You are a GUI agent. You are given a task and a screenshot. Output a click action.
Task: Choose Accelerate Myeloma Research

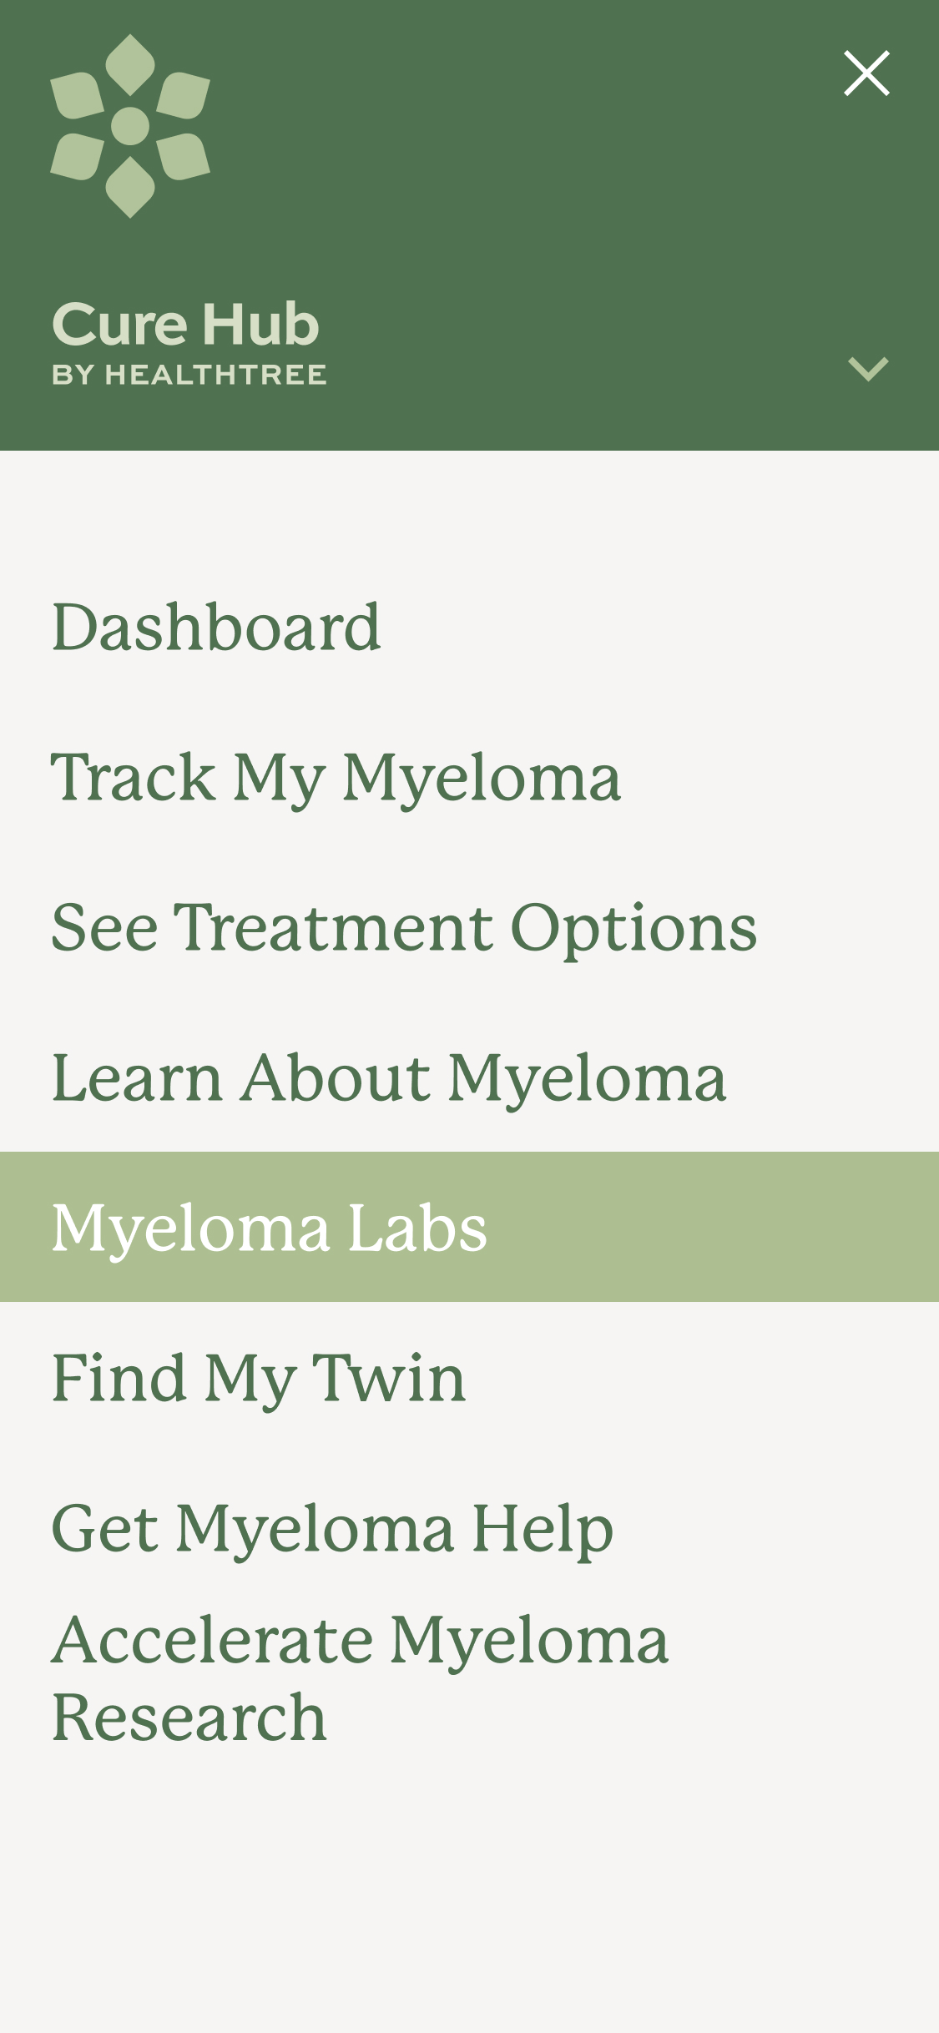360,1677
